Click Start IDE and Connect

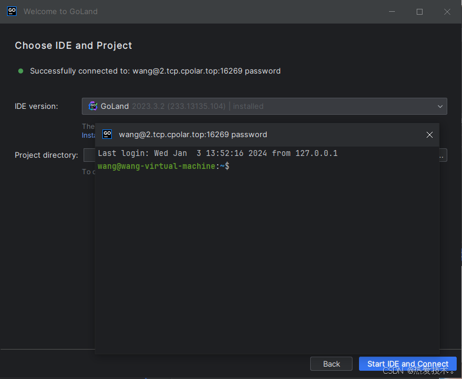click(x=407, y=364)
